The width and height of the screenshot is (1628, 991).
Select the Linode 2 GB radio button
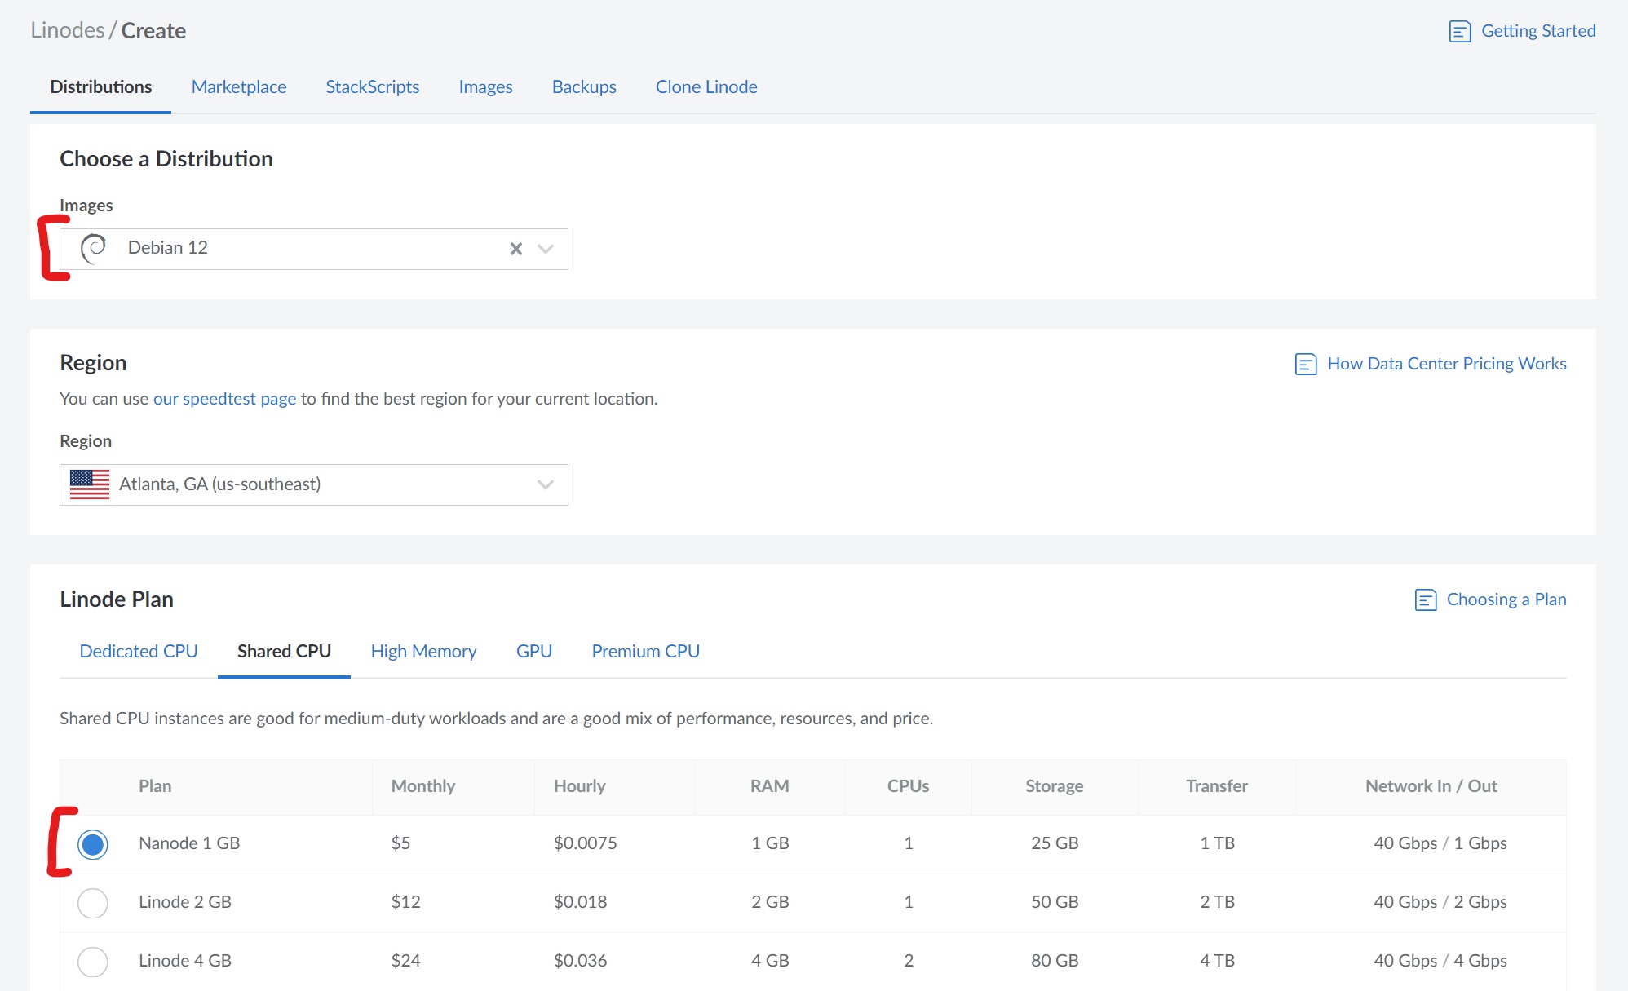93,903
